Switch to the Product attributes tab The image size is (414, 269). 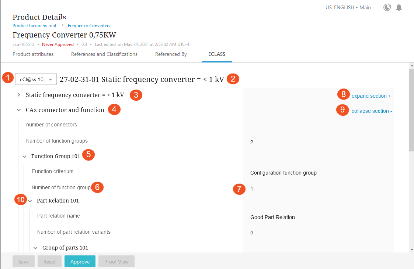33,54
